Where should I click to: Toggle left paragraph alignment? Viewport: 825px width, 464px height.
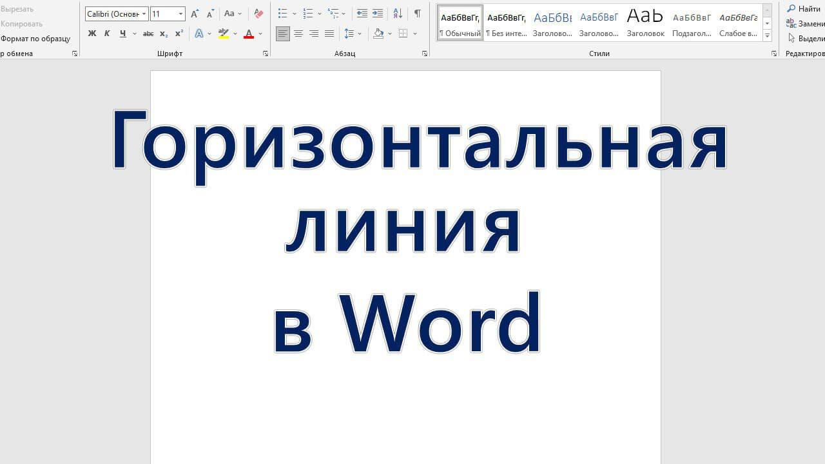[283, 34]
